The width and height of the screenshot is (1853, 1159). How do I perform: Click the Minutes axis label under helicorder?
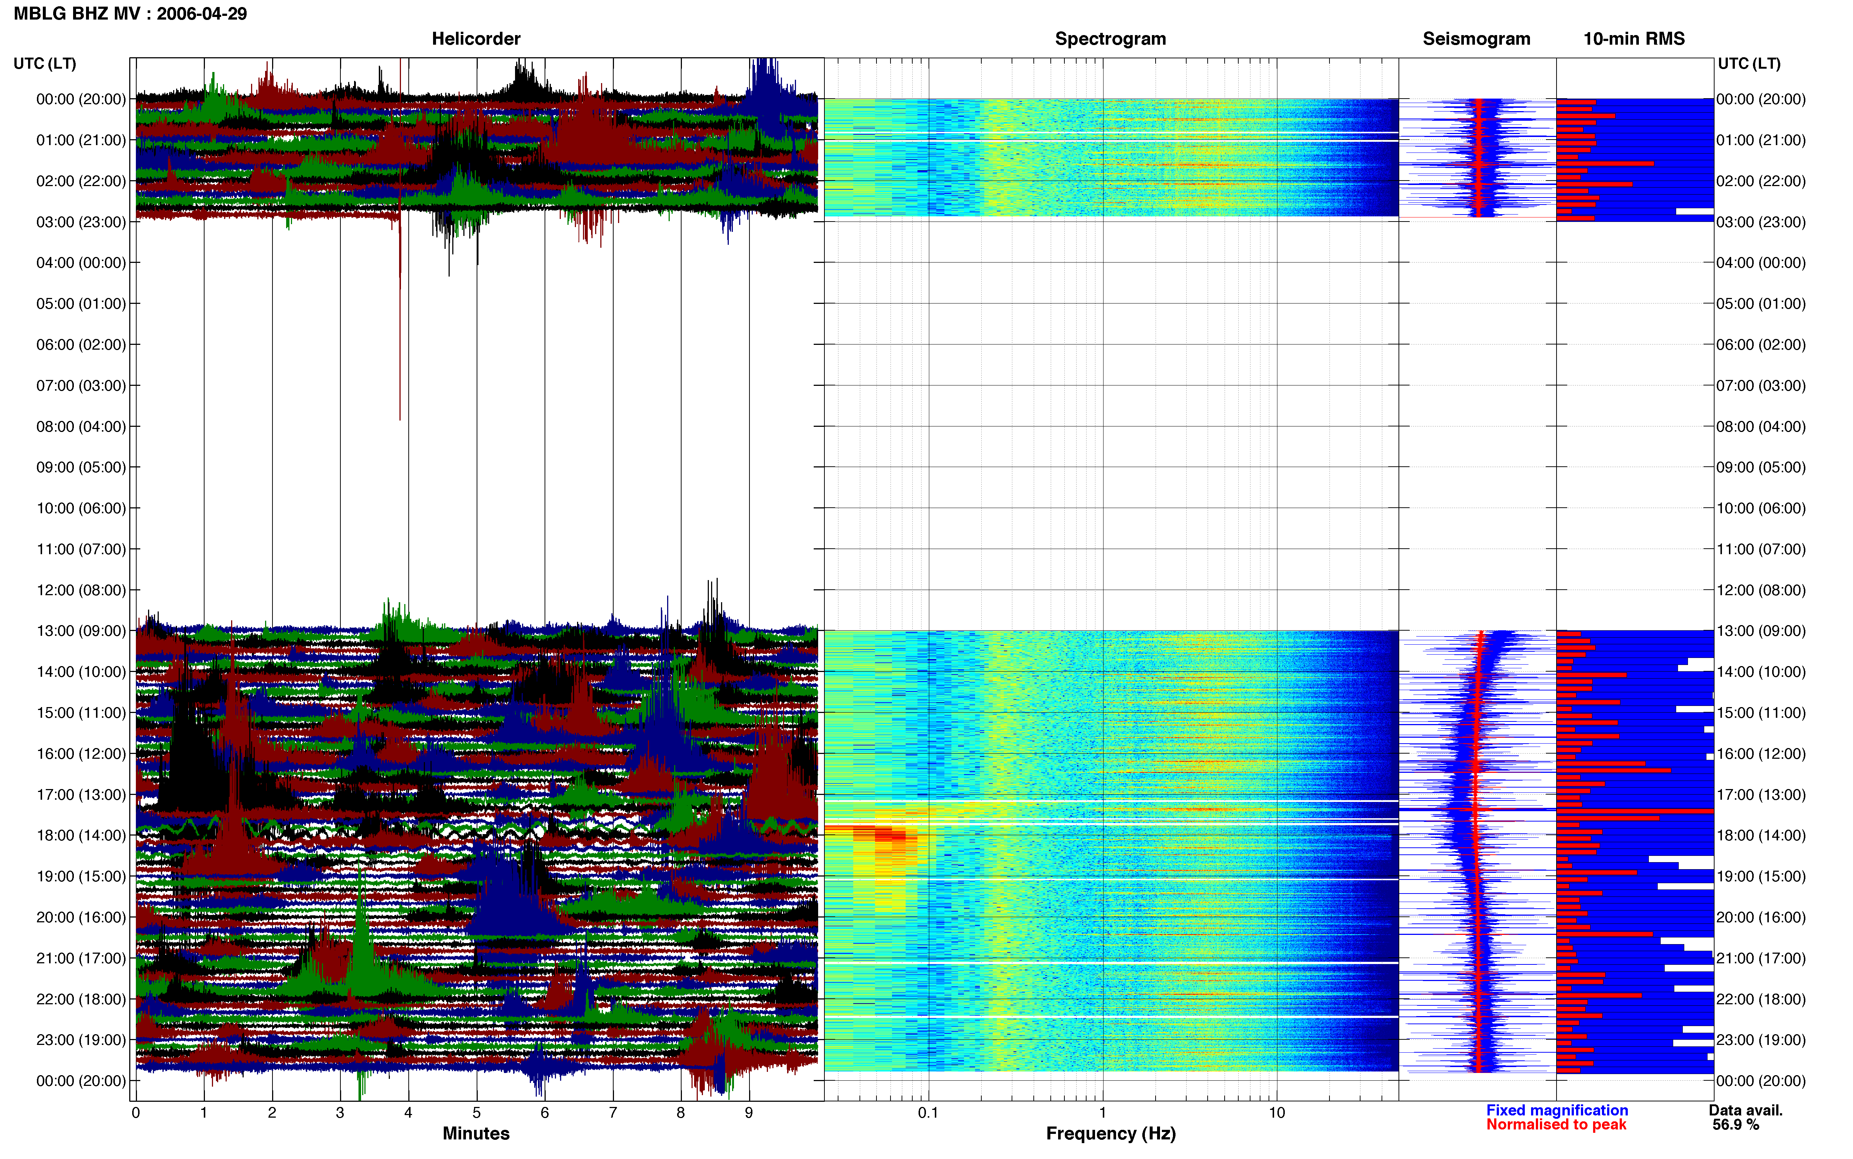point(476,1133)
